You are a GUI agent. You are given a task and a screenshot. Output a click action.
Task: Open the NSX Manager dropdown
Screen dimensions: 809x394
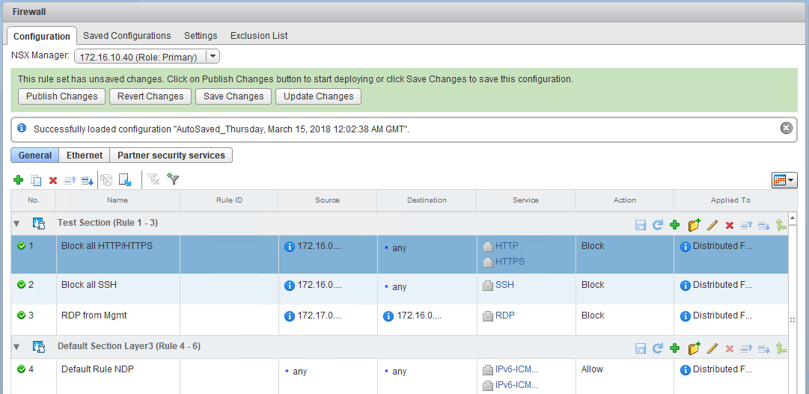pyautogui.click(x=212, y=57)
